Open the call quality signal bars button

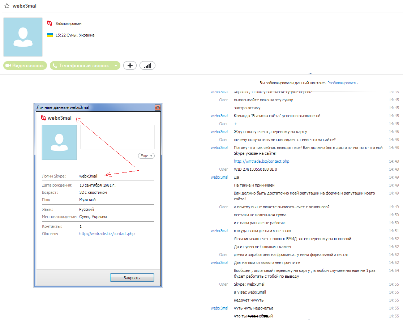point(147,65)
